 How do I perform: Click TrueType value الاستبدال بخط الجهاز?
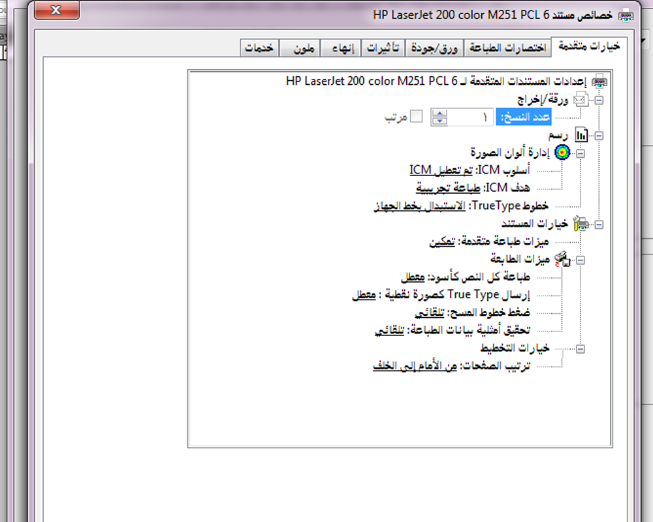coord(419,206)
